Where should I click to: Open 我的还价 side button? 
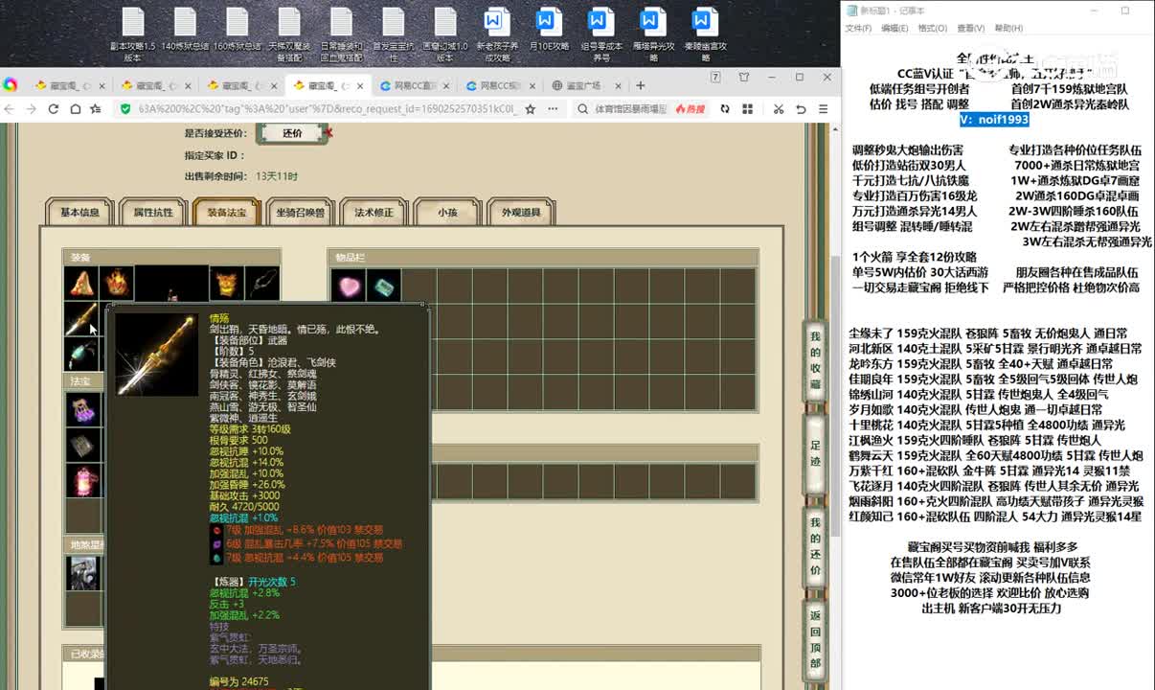815,546
